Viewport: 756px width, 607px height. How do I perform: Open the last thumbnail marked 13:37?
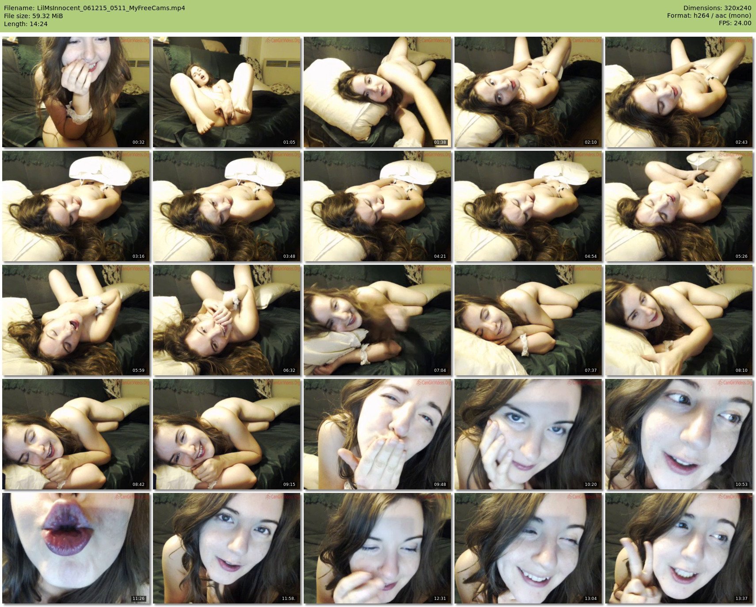point(679,548)
